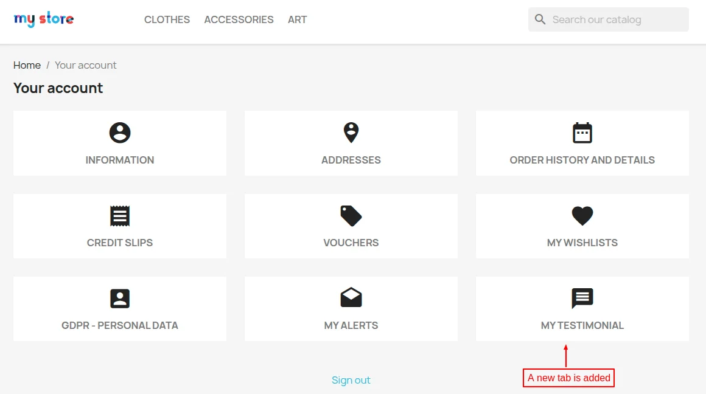The height and width of the screenshot is (394, 706).
Task: Click the my store logo
Action: 43,19
